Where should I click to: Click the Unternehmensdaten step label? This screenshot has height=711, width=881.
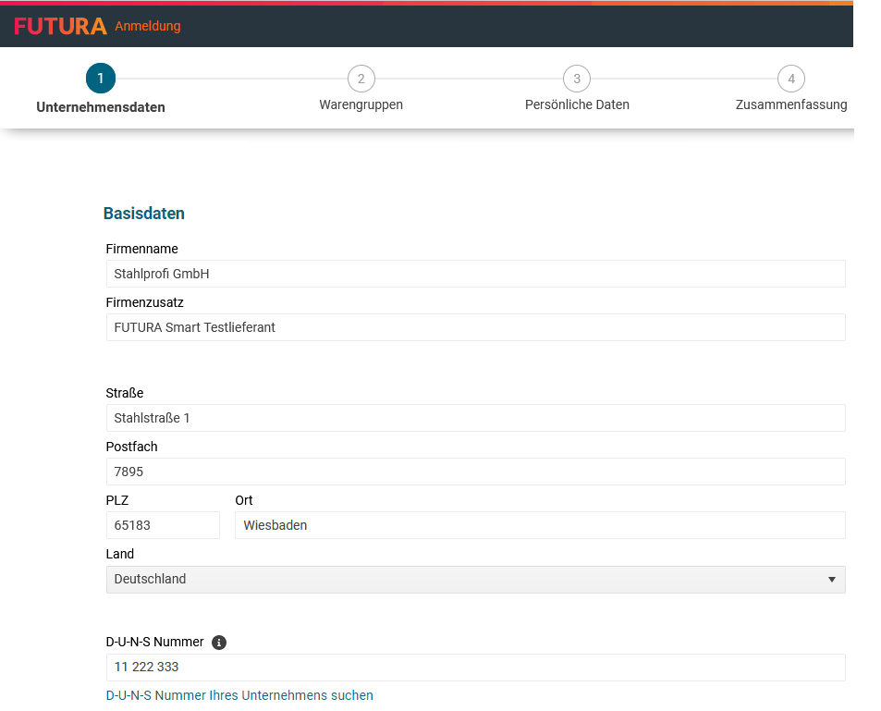[101, 106]
